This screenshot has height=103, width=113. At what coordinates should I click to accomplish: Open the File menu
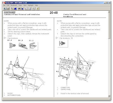point(4,5)
